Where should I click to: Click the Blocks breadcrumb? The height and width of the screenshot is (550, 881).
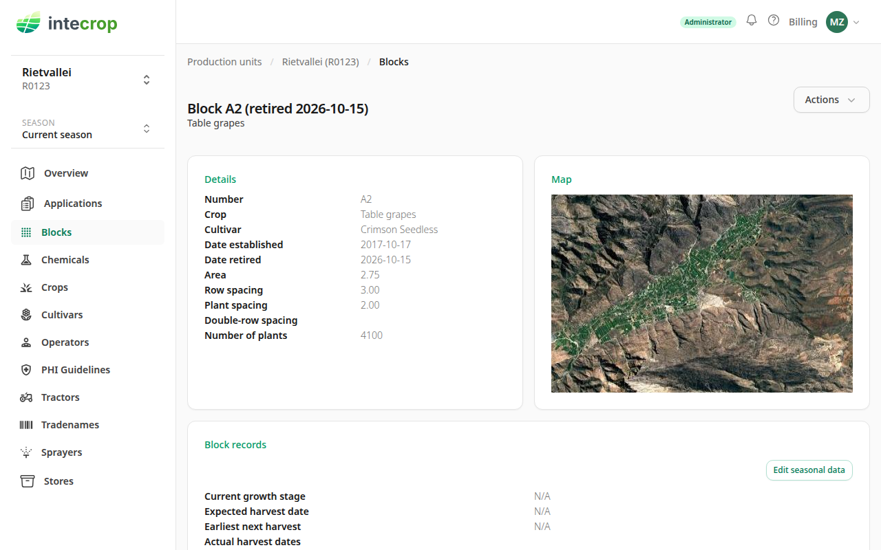pyautogui.click(x=394, y=62)
